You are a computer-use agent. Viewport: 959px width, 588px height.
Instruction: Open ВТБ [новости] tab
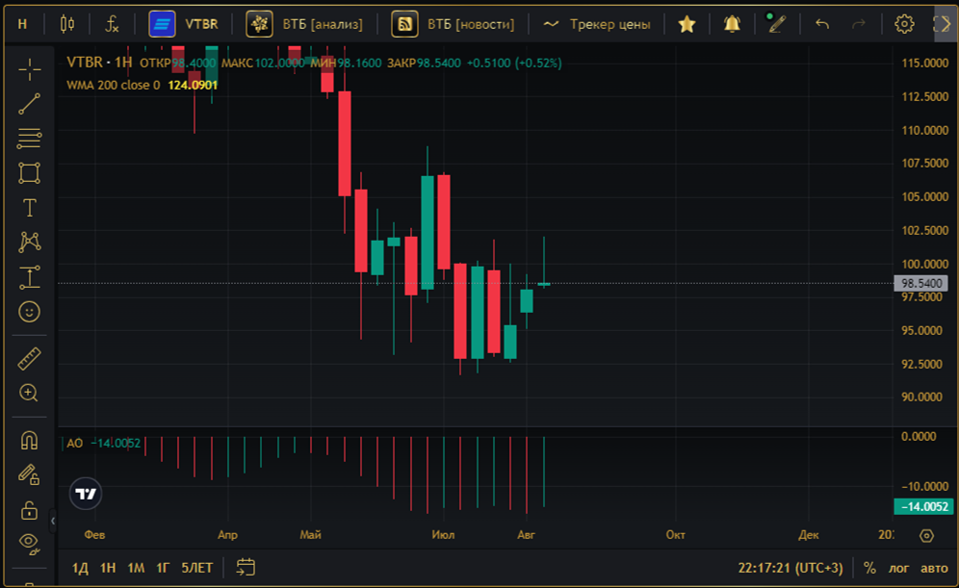coord(454,24)
